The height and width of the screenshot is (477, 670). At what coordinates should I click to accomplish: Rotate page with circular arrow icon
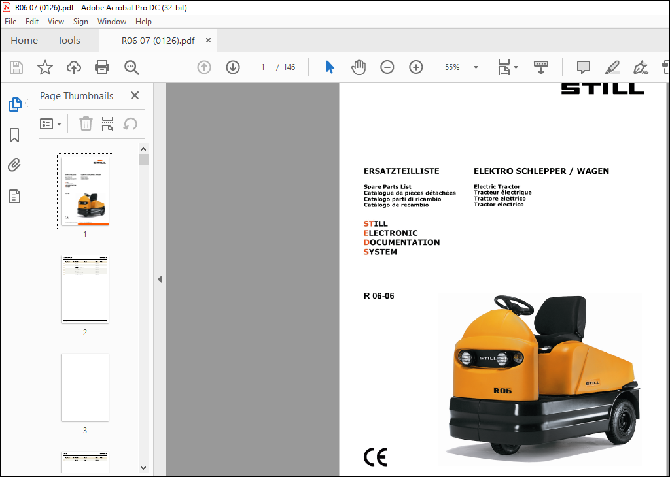pyautogui.click(x=130, y=124)
